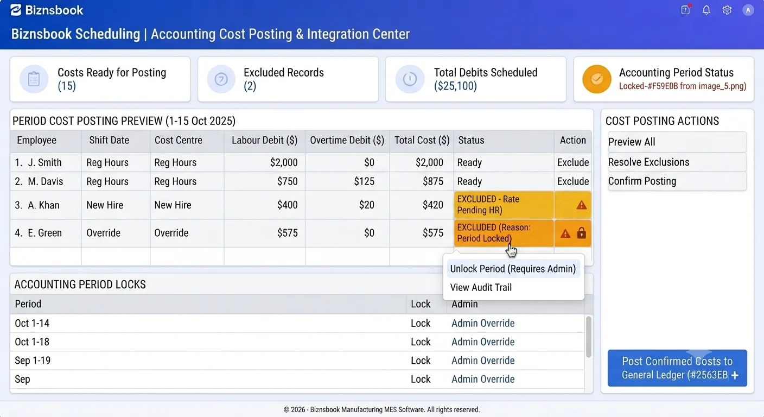The width and height of the screenshot is (764, 417).
Task: Click the Overtime Debit ($) column header
Action: click(x=347, y=140)
